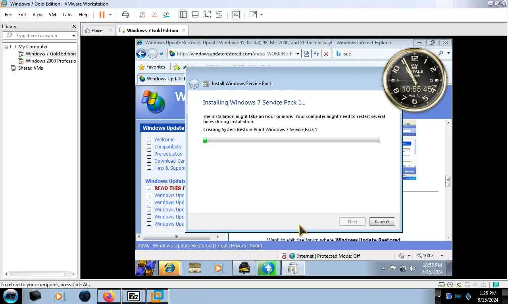This screenshot has width=508, height=304.
Task: Open the Edit menu
Action: click(x=22, y=15)
